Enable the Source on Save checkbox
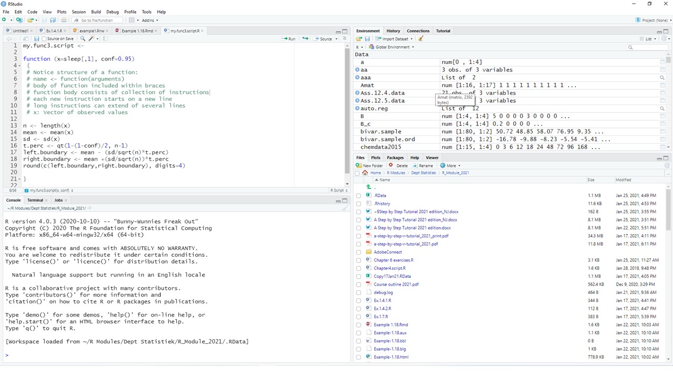This screenshot has height=378, width=673. coord(44,38)
